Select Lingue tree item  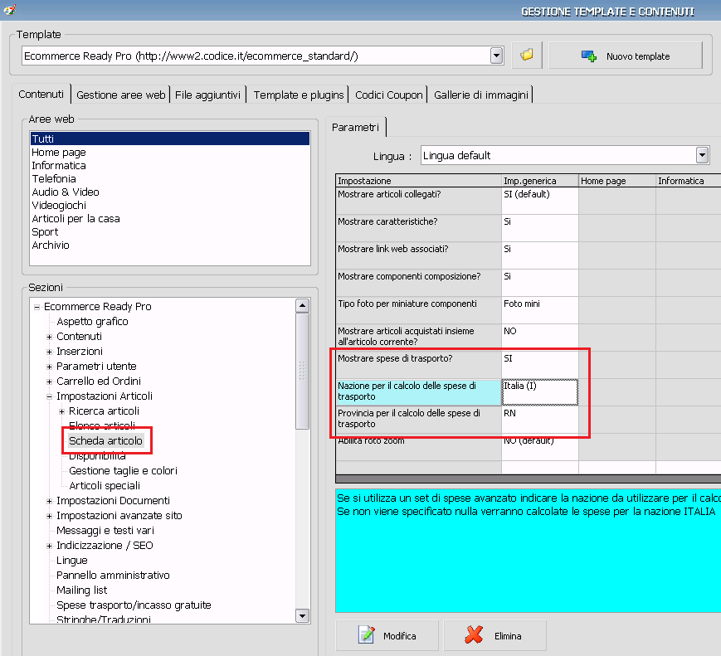pos(71,561)
